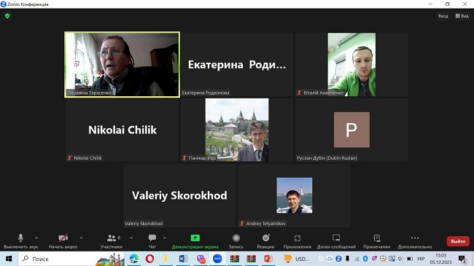Start camera with Начать видео button

point(63,241)
